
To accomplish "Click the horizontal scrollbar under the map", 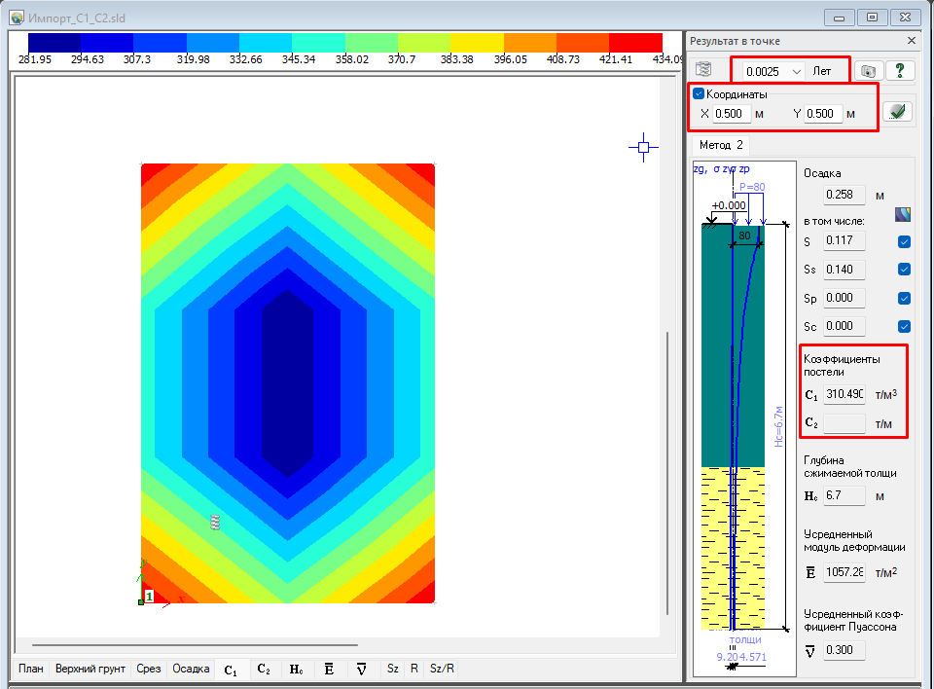I will [x=195, y=645].
